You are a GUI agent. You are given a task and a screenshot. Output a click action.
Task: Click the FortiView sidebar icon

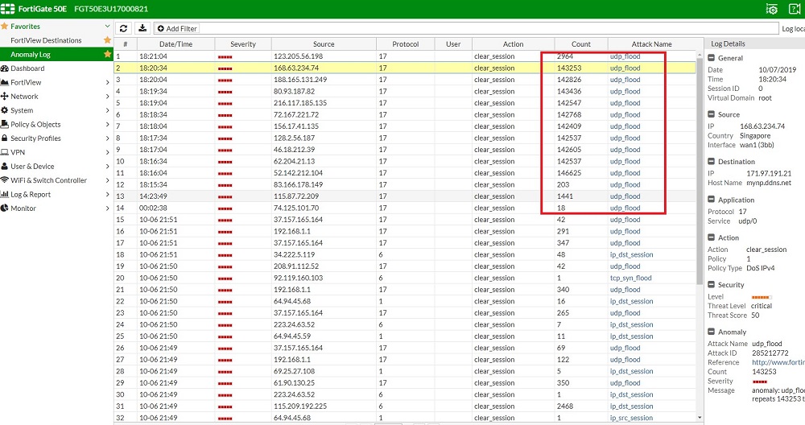pos(5,82)
